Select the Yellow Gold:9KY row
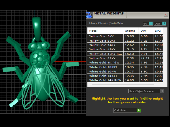This screenshot has width=170, height=127. 125,36
